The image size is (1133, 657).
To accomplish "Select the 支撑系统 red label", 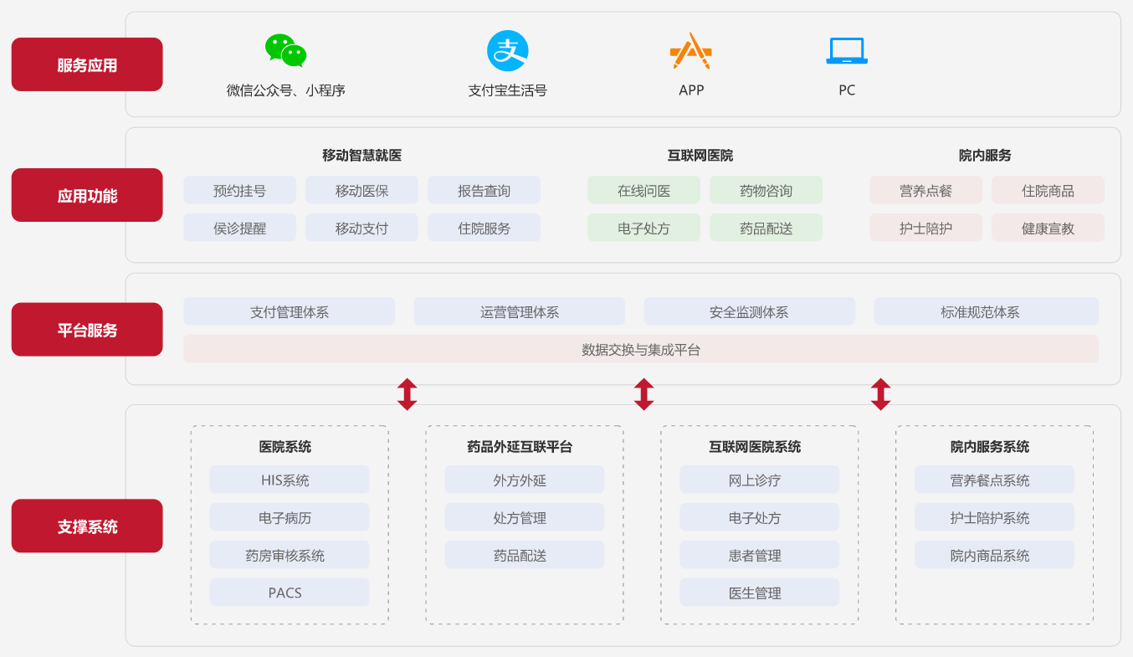I will pos(87,526).
